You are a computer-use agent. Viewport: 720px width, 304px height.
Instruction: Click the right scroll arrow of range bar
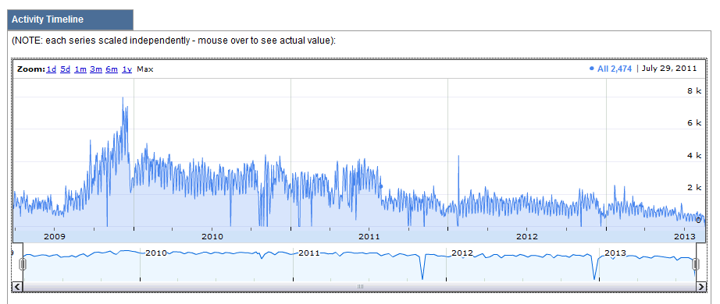701,287
